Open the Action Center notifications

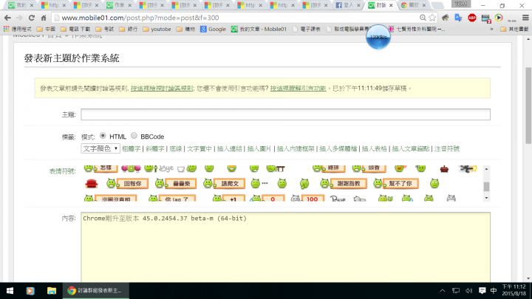pos(482,291)
